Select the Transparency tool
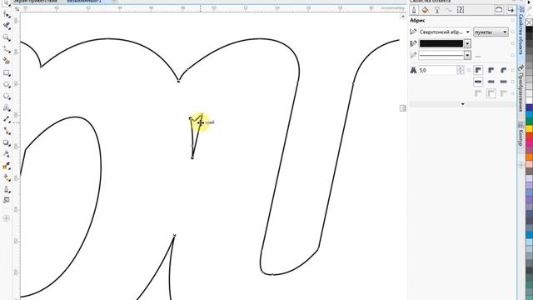 (x=7, y=154)
